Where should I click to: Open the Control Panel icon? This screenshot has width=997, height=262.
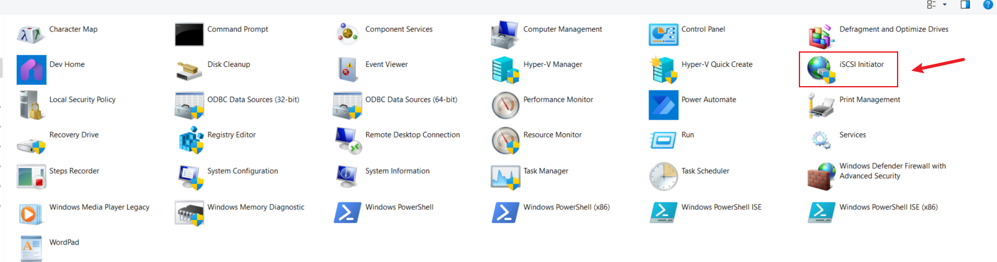663,34
